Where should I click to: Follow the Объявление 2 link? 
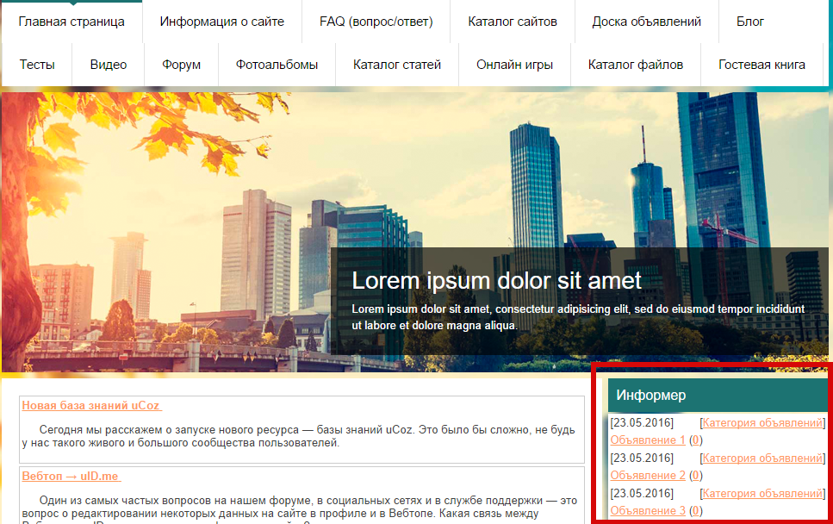coord(648,476)
